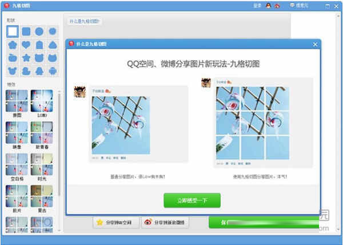Viewport: 343px width, 245px height.
Task: Choose the 复古 vintage effect
Action: (41, 197)
